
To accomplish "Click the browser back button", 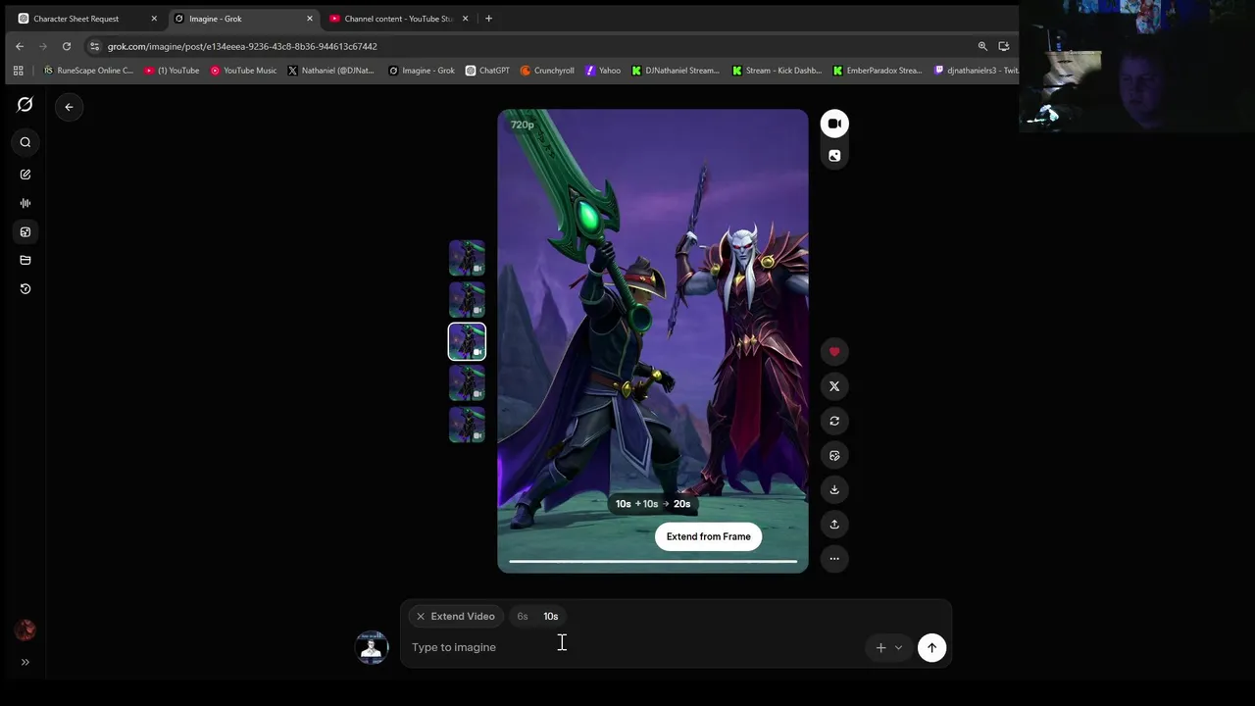I will [20, 46].
